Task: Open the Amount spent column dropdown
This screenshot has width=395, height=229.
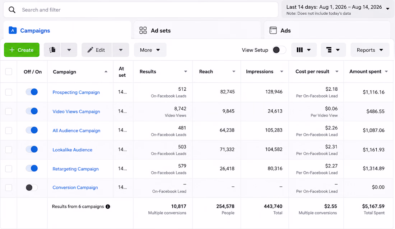Action: coord(386,72)
